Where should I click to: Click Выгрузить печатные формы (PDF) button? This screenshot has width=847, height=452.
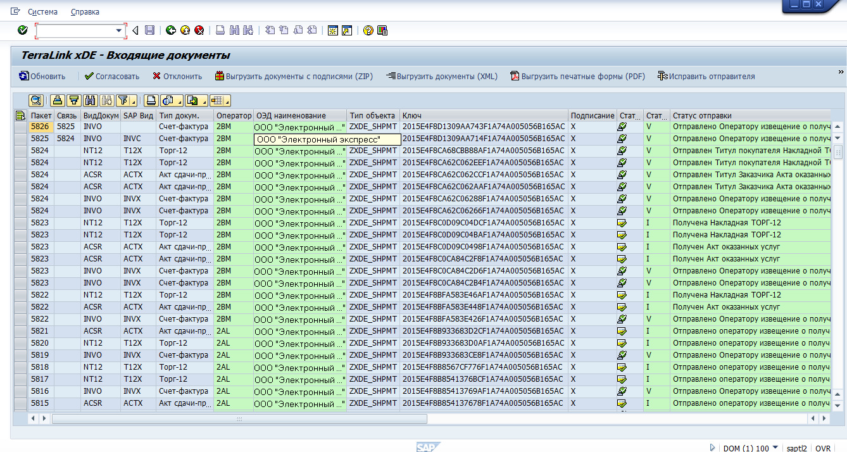(578, 76)
